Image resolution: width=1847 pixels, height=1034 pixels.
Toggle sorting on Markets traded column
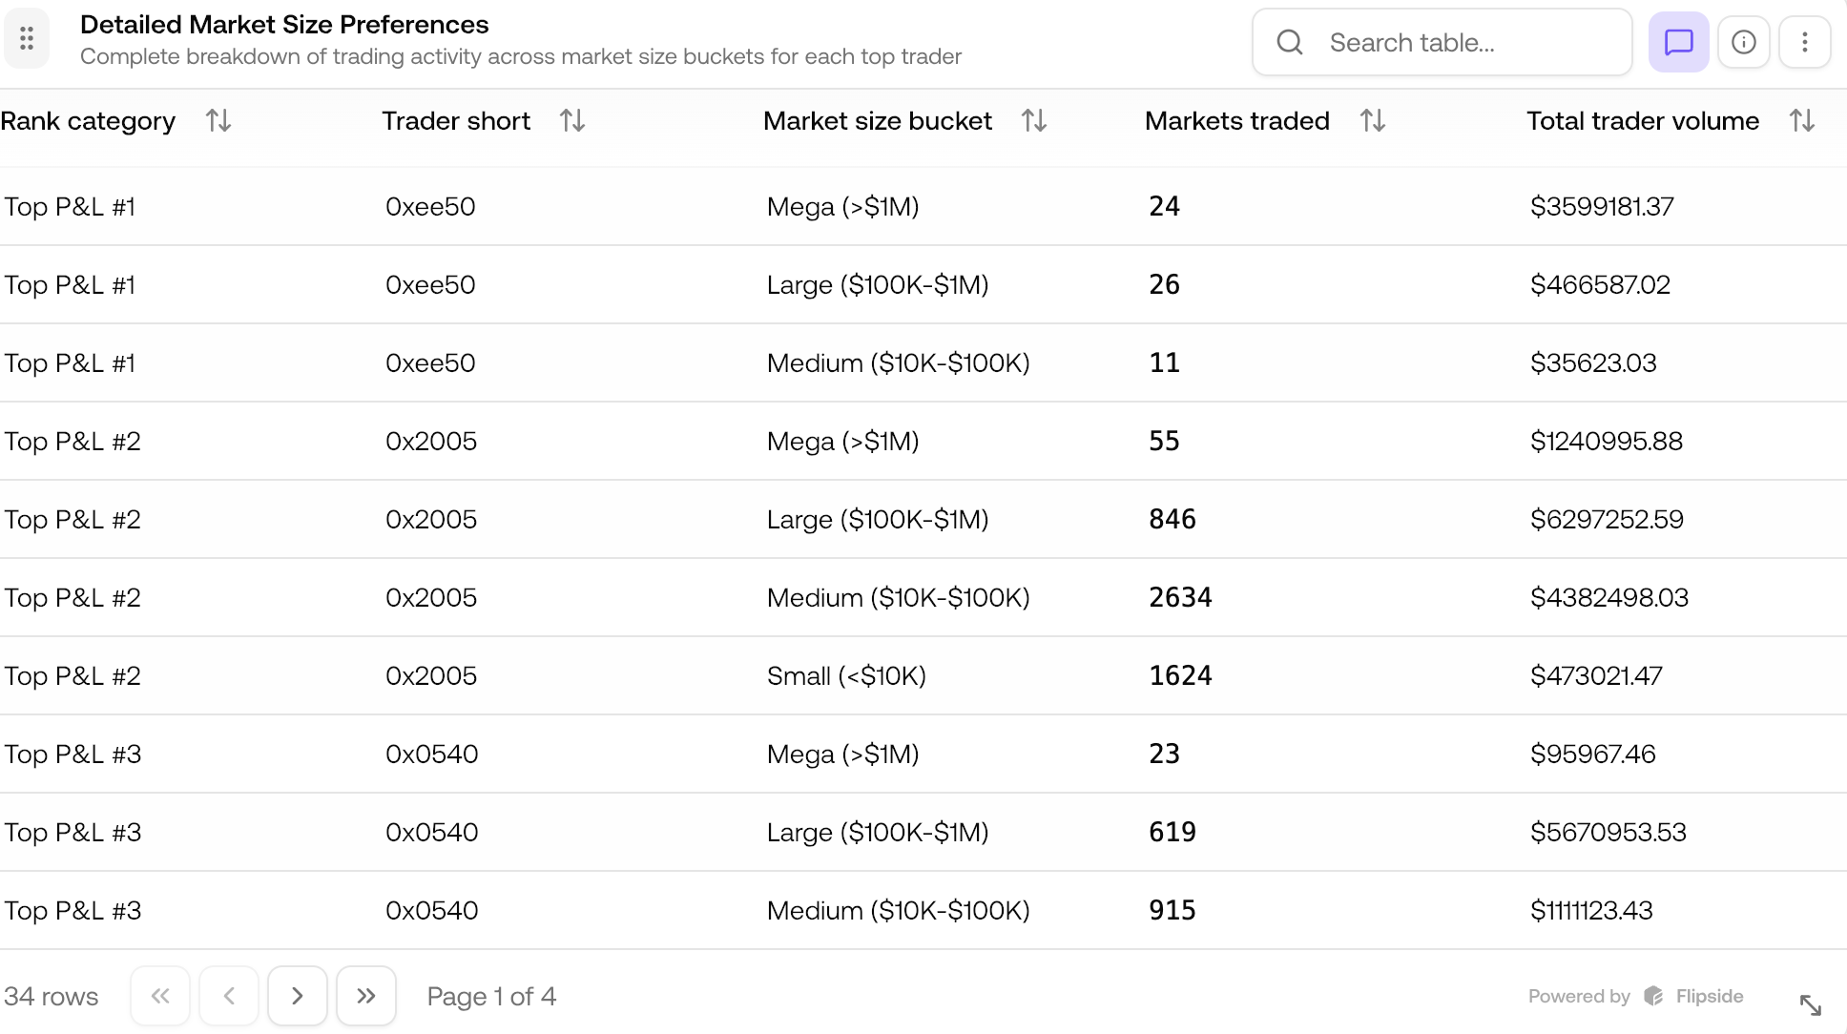click(x=1373, y=121)
